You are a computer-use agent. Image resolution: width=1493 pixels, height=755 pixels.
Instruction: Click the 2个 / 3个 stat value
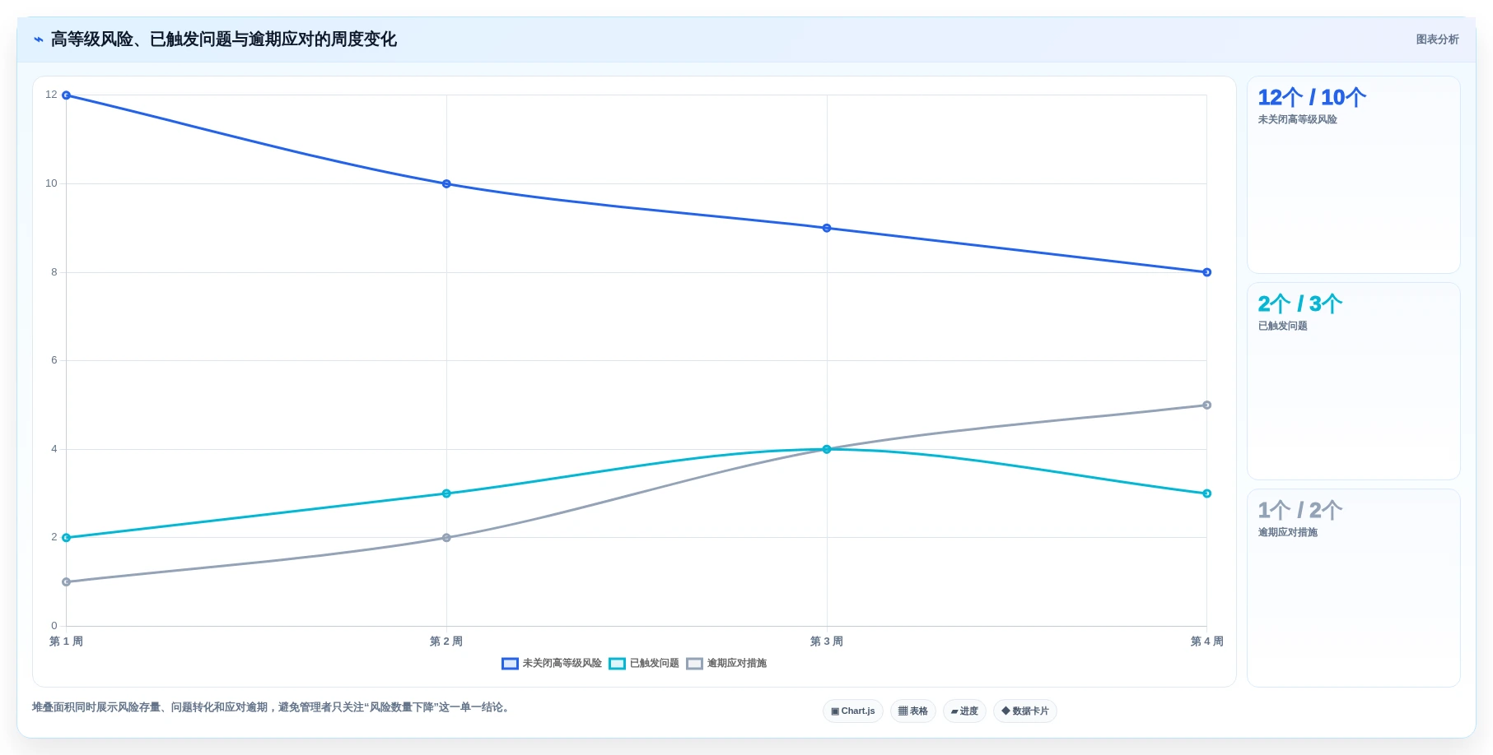pyautogui.click(x=1300, y=304)
